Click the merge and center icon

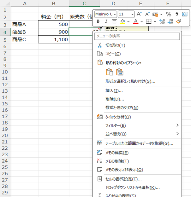coord(185,14)
